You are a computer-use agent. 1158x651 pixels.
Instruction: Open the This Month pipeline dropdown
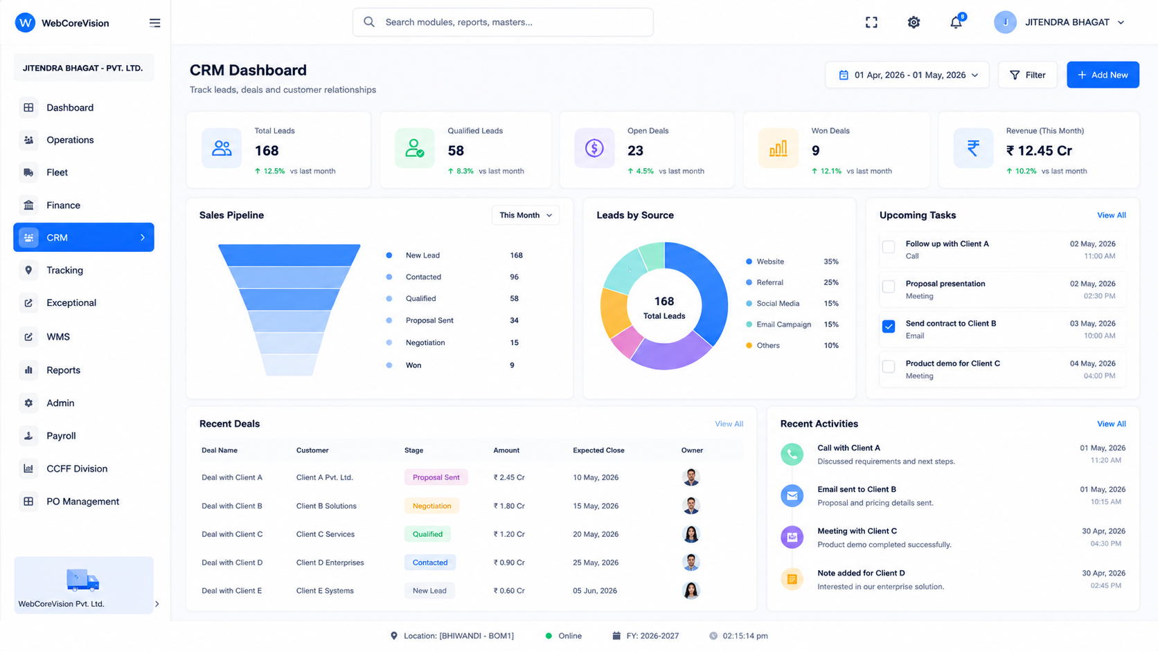[526, 215]
